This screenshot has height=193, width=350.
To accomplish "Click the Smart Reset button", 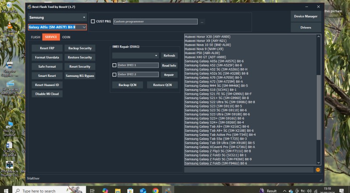I will (47, 76).
